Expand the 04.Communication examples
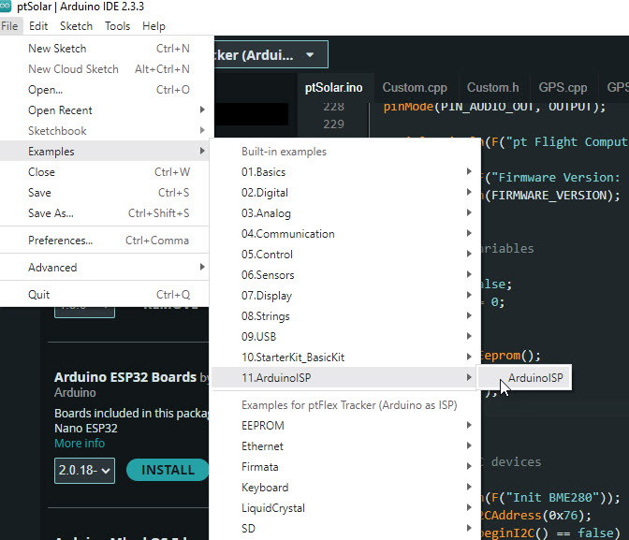629x540 pixels. 345,234
